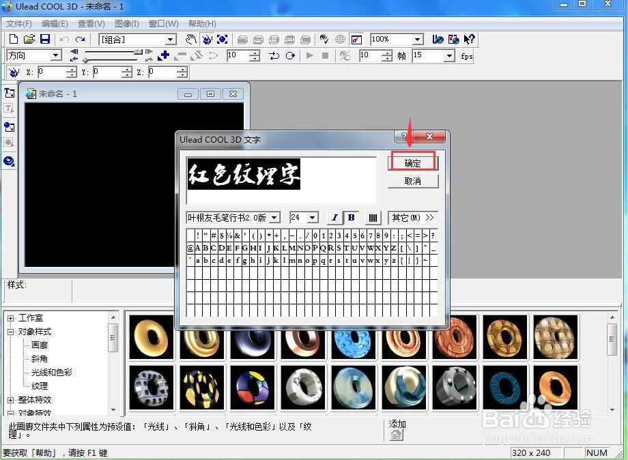The height and width of the screenshot is (460, 628).
Task: Toggle the vertical text layout button
Action: coord(373,218)
